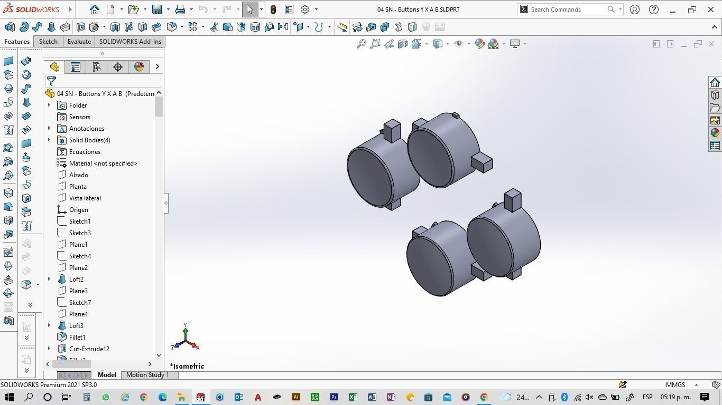The image size is (722, 405).
Task: Open the DisplayManager color sphere tab
Action: click(138, 66)
